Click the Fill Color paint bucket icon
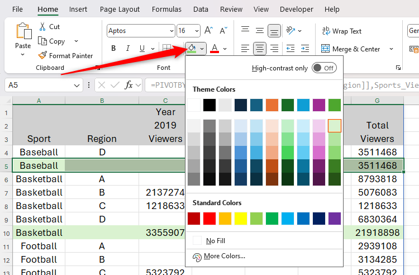The height and width of the screenshot is (275, 419). [192, 49]
